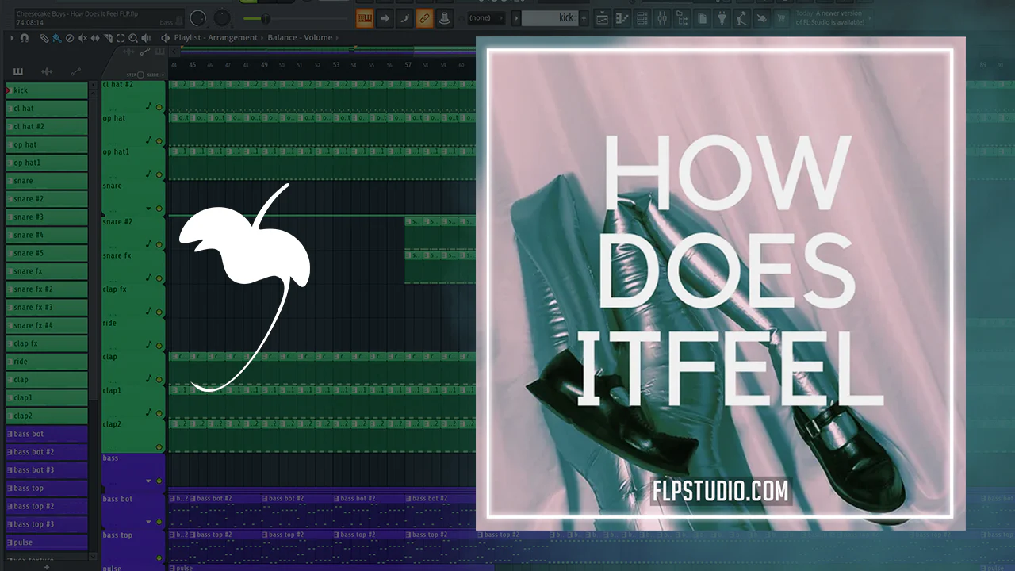
Task: Select the snare #3 pattern
Action: coord(47,217)
